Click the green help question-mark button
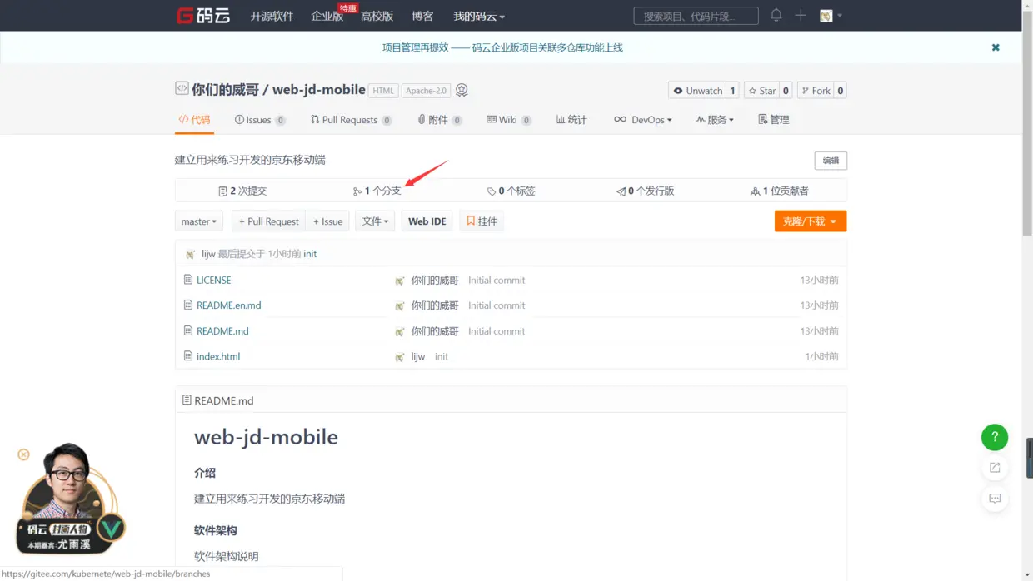1033x581 pixels. (x=995, y=437)
